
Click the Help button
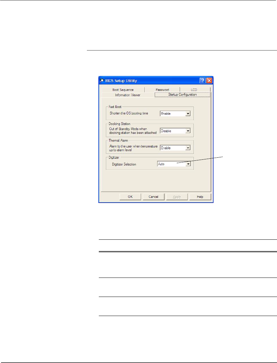(200, 197)
